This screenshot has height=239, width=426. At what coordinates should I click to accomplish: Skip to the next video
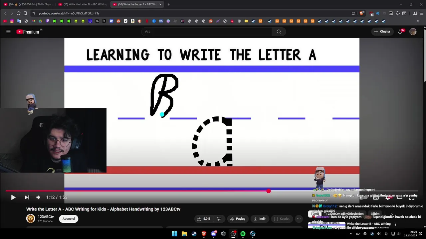click(27, 198)
